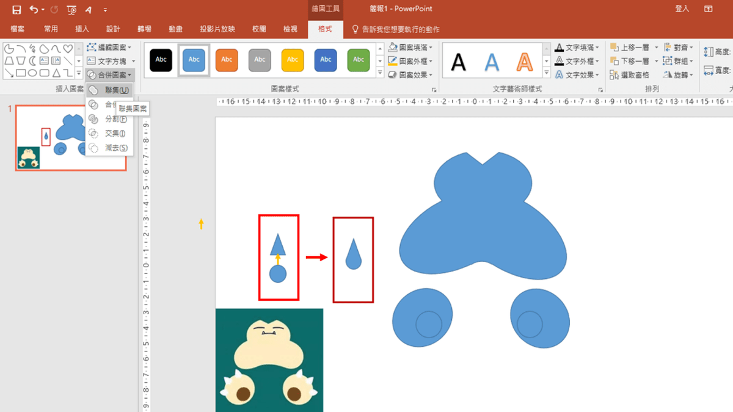
Task: Select the teardrop shape in the shape gallery
Action: click(x=45, y=49)
